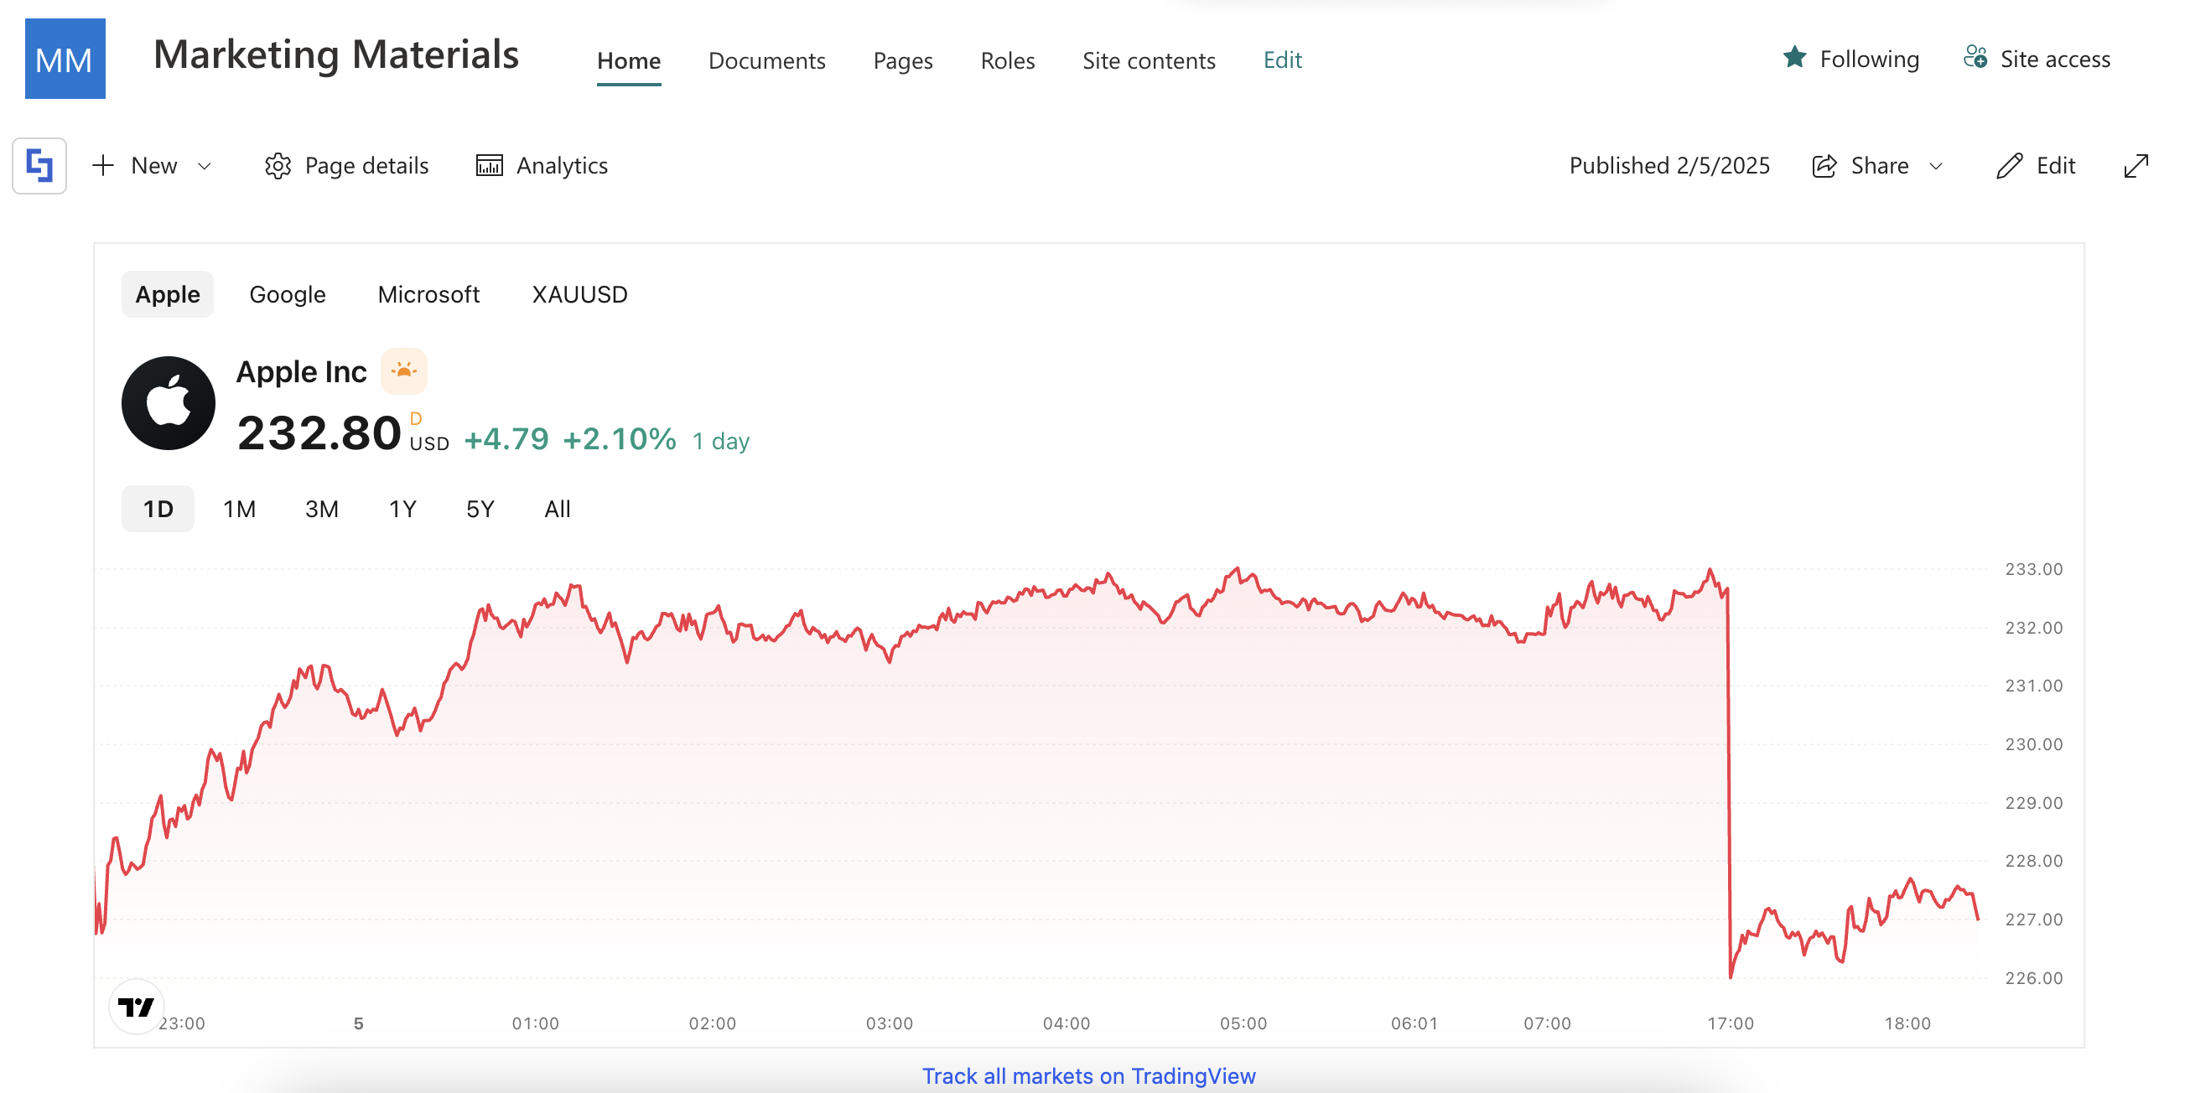The width and height of the screenshot is (2185, 1093).
Task: Click the TradingView logo badge
Action: (x=136, y=1007)
